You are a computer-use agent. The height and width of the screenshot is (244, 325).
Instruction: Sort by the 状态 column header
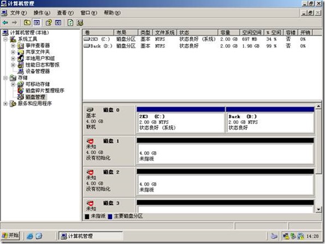[x=198, y=33]
